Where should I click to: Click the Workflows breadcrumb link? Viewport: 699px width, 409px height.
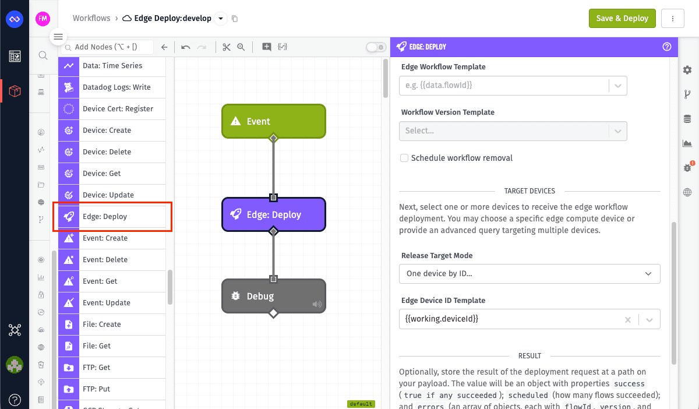tap(91, 18)
